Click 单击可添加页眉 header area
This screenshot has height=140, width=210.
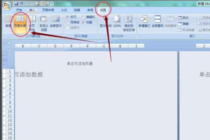[80, 63]
